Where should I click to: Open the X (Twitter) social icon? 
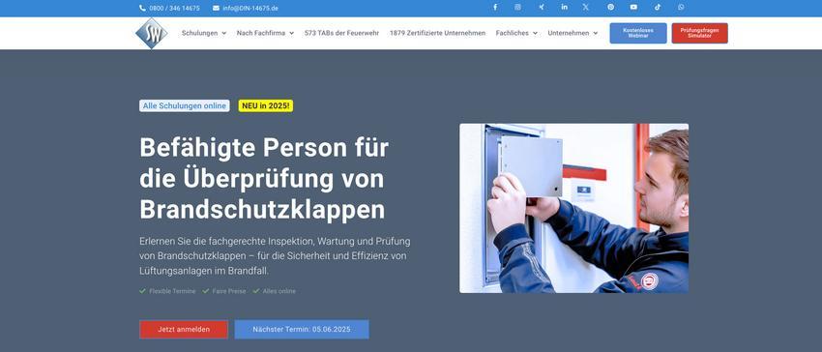[x=586, y=8]
